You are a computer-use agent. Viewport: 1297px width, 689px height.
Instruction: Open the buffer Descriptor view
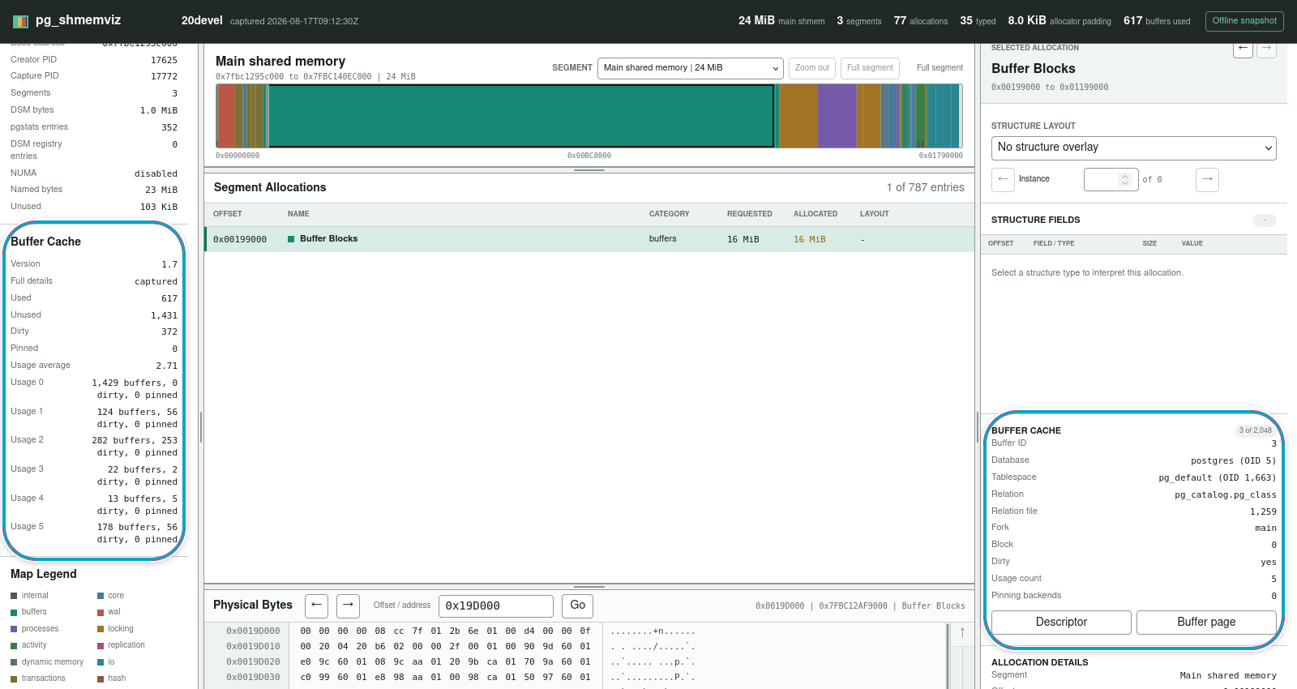[x=1061, y=623]
